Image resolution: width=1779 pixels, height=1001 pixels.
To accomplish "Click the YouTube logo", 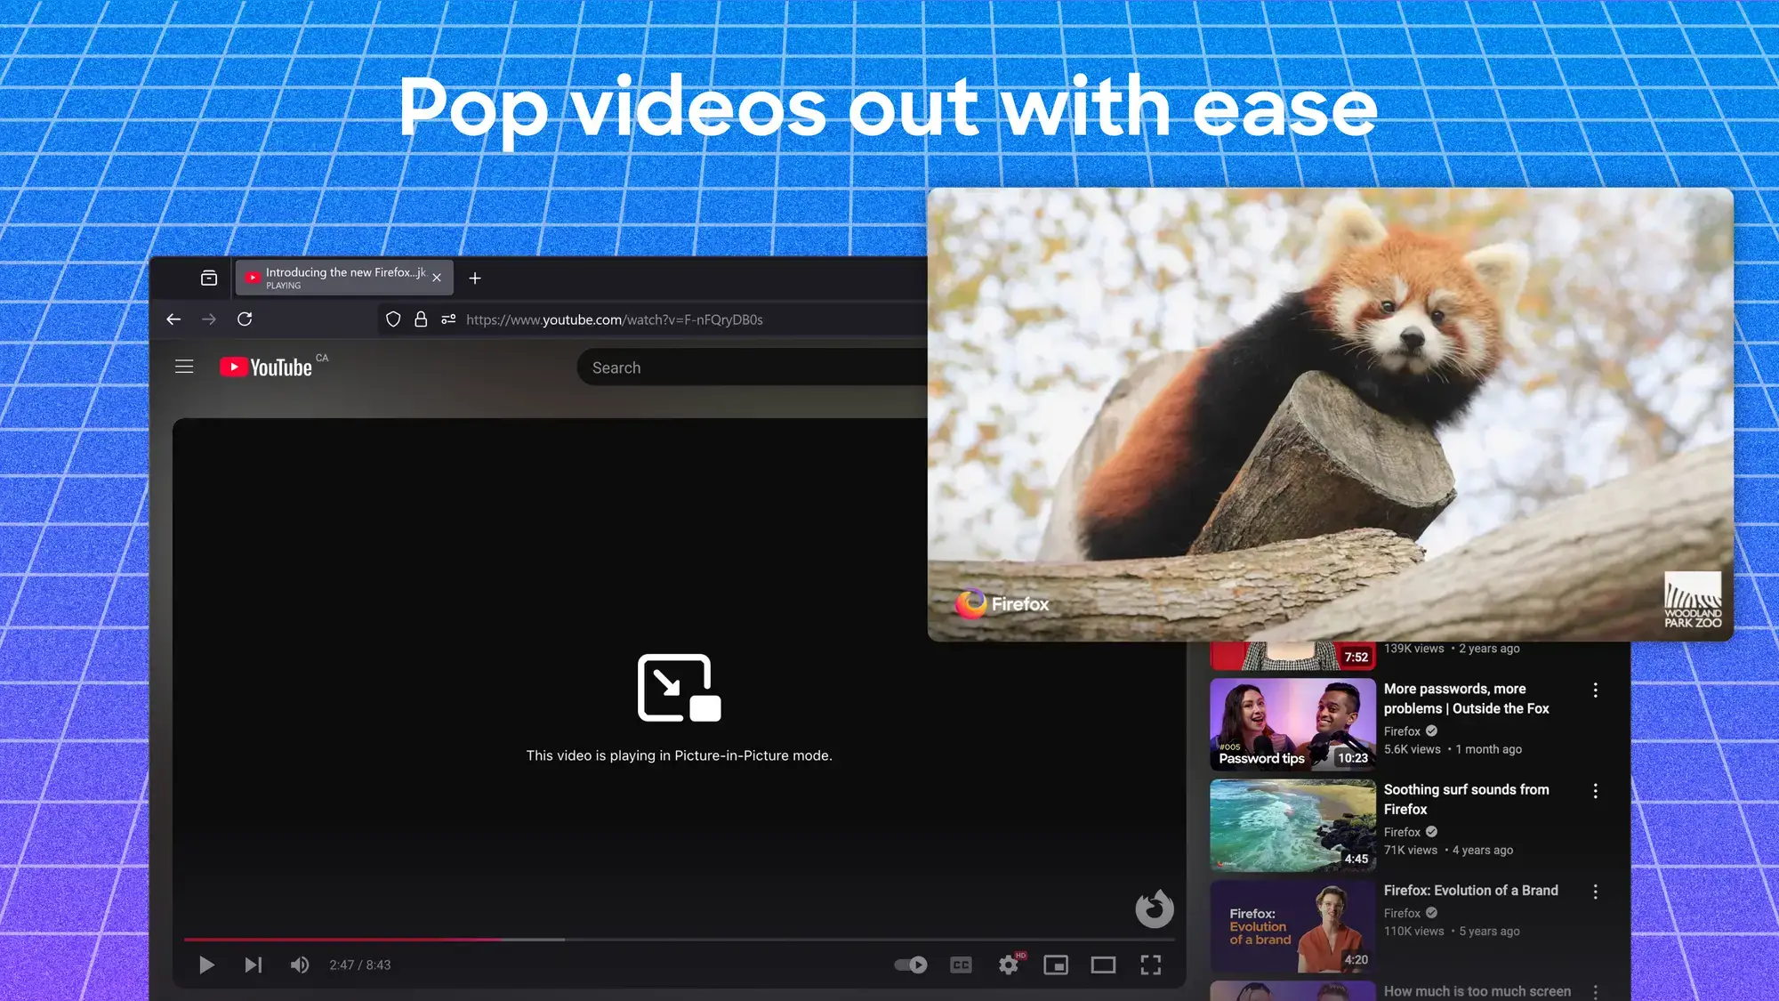I will [x=265, y=366].
